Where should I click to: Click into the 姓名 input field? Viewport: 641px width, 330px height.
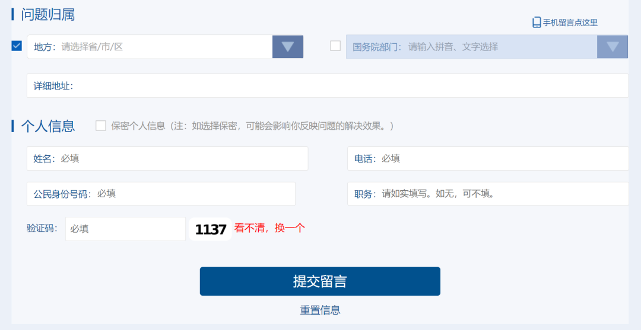pos(167,159)
